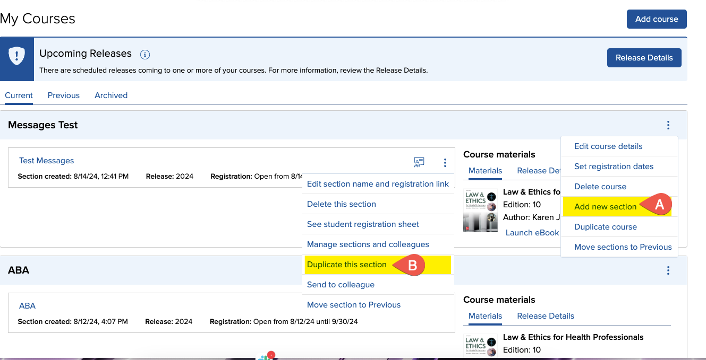Image resolution: width=706 pixels, height=360 pixels.
Task: Select Add new section menu option
Action: click(605, 207)
